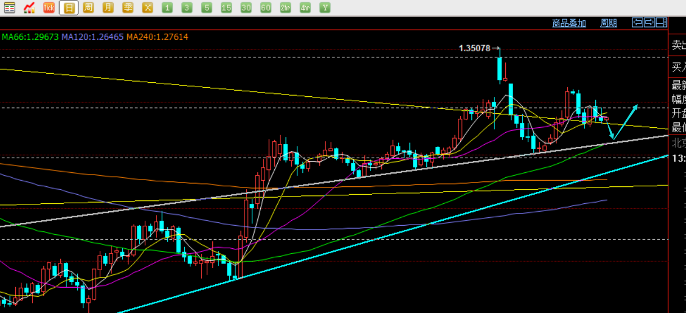
Task: Switch to 4hr chart period
Action: (x=305, y=8)
